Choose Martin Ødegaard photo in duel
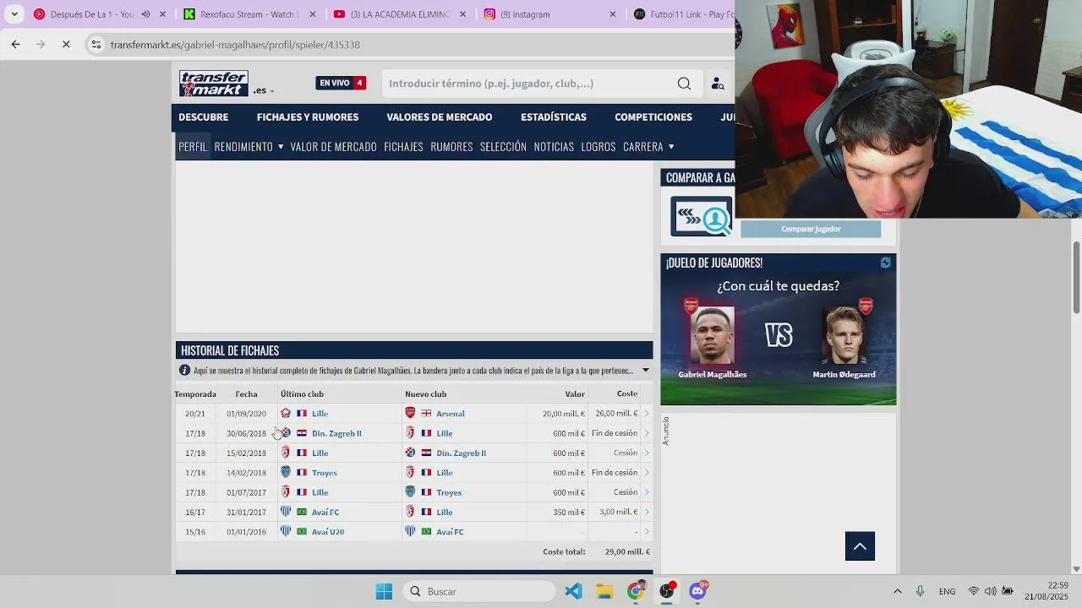 pos(844,336)
